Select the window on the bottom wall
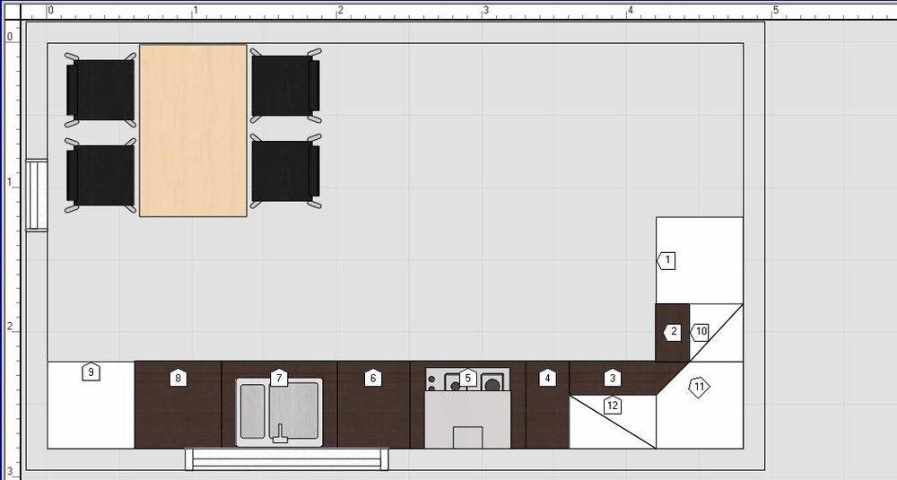The width and height of the screenshot is (897, 480). click(287, 458)
